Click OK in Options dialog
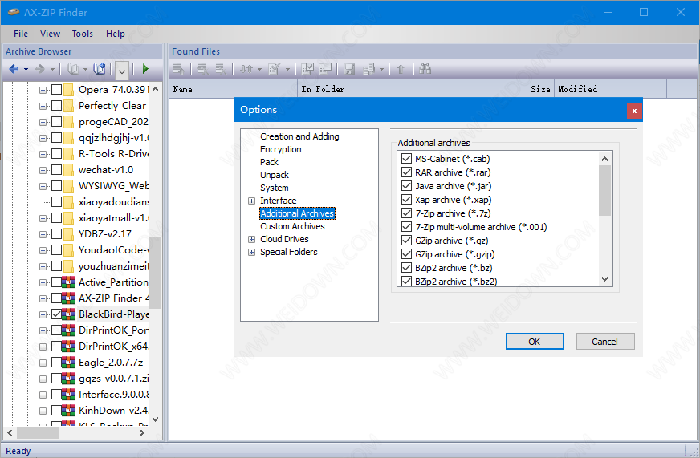 (535, 342)
